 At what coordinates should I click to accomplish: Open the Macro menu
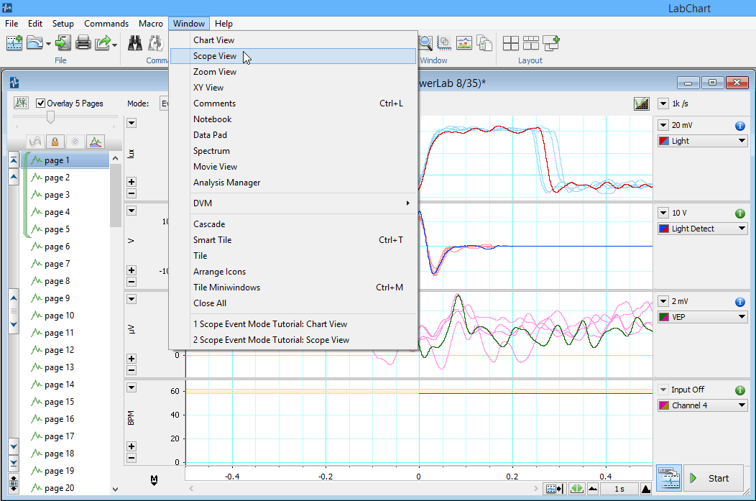click(x=151, y=23)
